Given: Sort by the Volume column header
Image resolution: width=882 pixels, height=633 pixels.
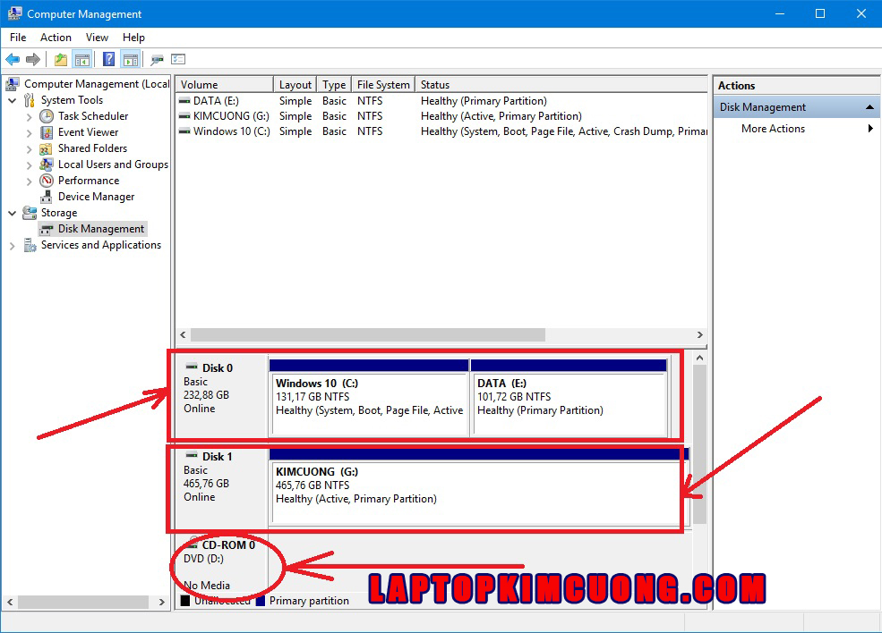Looking at the screenshot, I should point(225,84).
